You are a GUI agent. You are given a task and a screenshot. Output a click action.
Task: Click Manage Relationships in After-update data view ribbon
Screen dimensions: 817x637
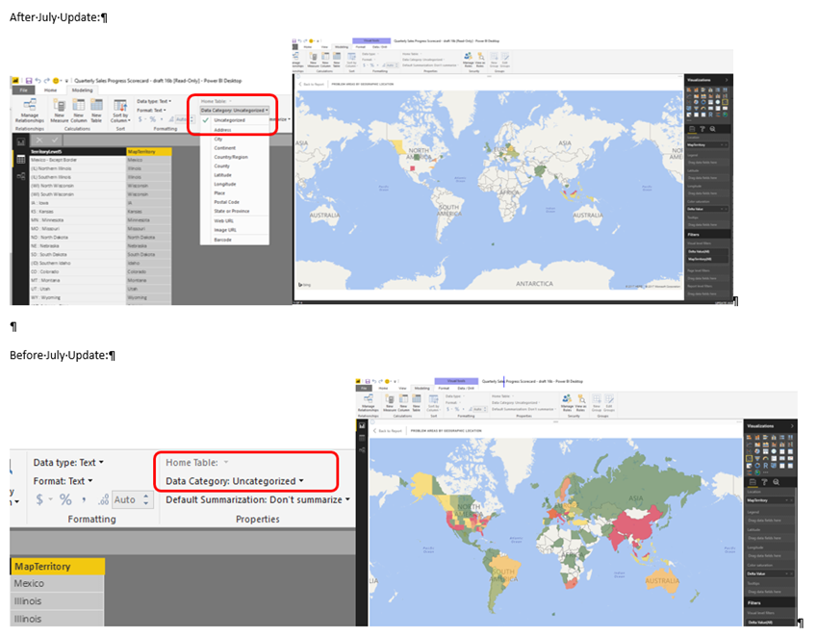[x=29, y=110]
